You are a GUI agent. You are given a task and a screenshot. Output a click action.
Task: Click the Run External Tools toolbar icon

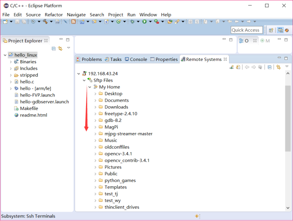coord(157,22)
